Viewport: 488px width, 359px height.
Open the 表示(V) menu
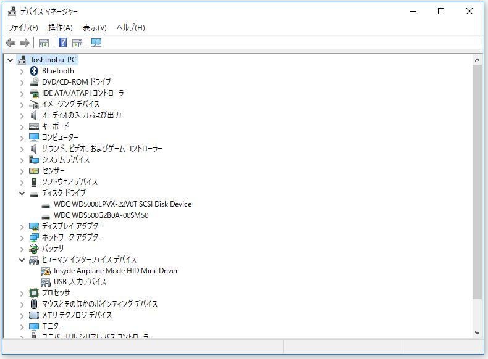(95, 28)
